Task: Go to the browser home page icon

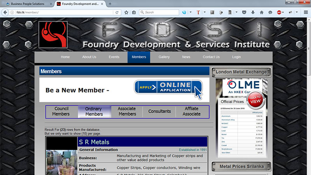Action: [x=262, y=12]
